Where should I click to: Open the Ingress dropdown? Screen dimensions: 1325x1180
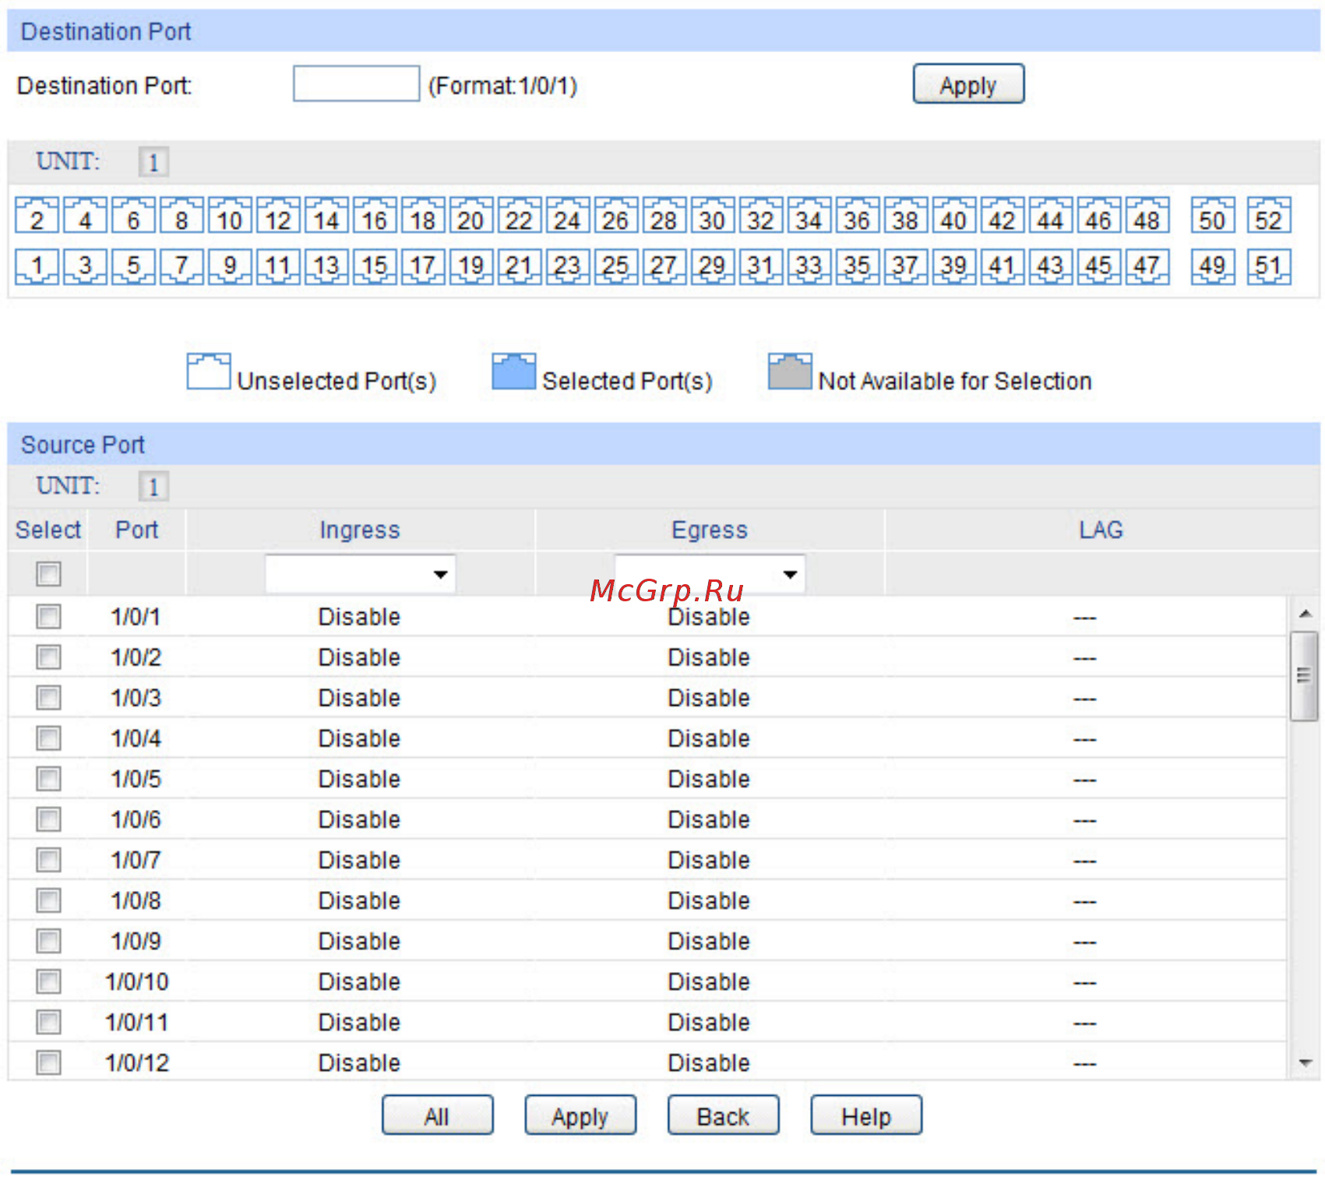pos(360,574)
